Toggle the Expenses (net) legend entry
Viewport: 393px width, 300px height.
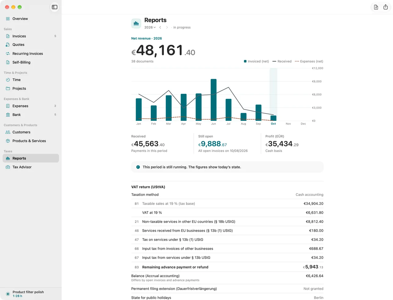point(309,61)
